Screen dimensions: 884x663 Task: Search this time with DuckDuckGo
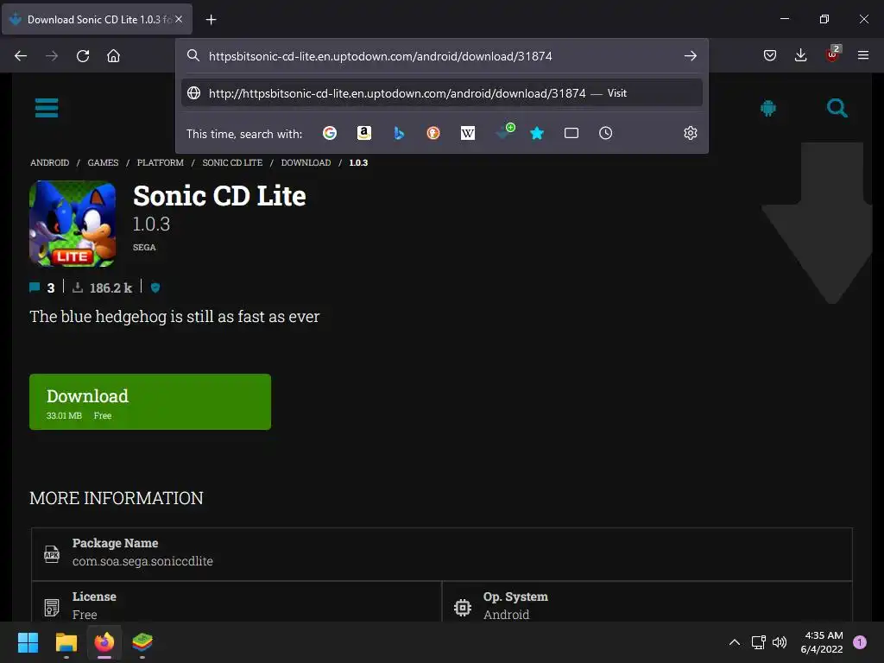pos(433,133)
